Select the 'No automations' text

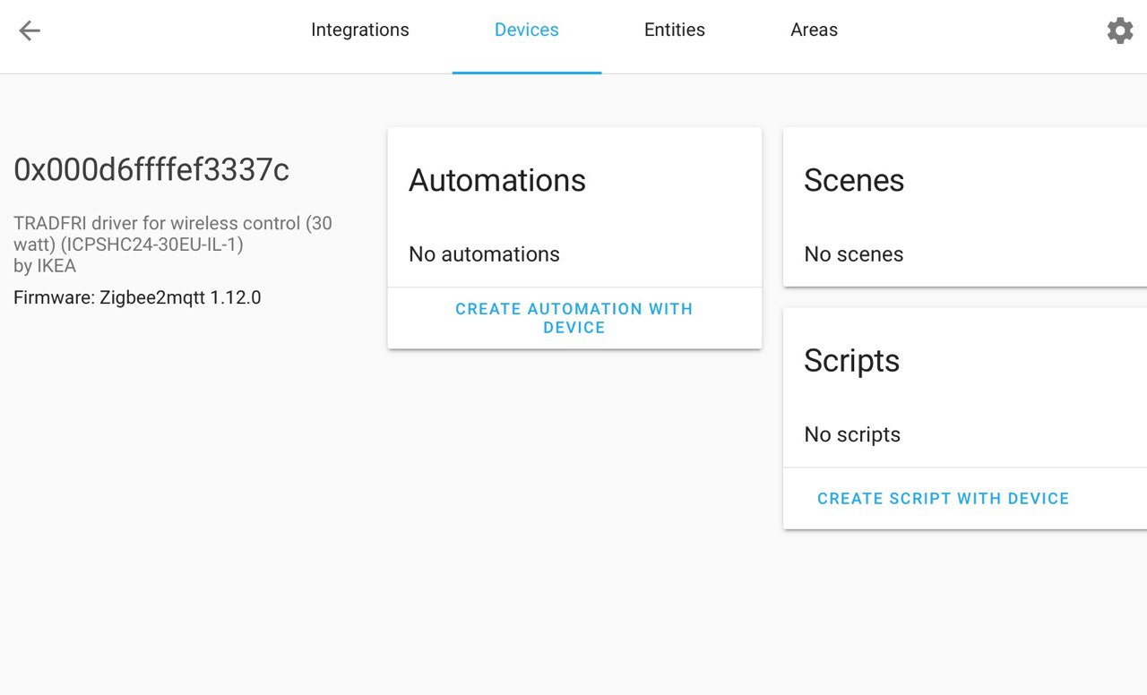click(x=484, y=254)
